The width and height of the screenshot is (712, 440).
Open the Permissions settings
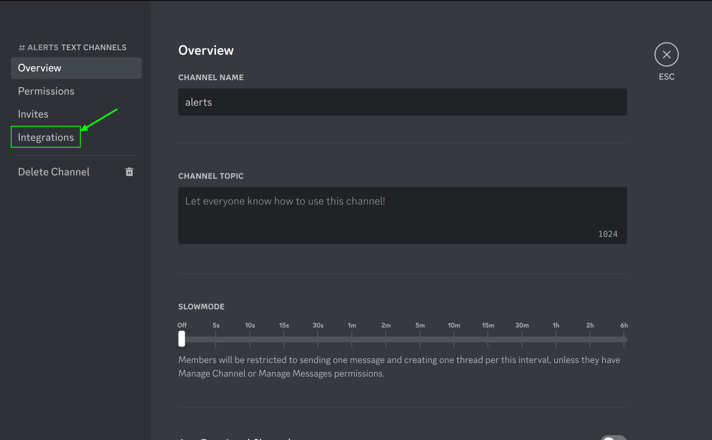[46, 91]
